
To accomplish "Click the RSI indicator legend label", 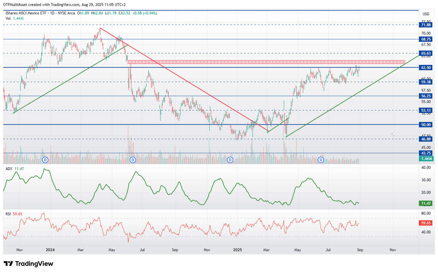I will [8, 214].
